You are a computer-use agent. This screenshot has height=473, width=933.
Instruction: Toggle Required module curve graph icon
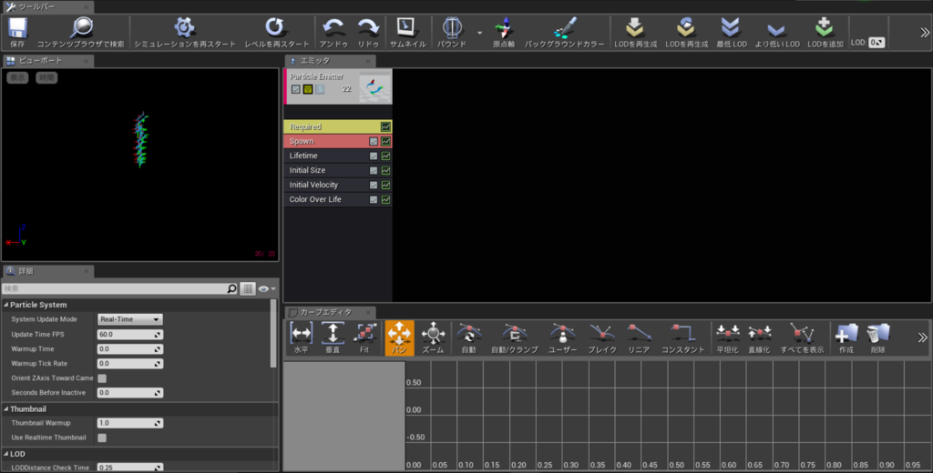(x=385, y=126)
